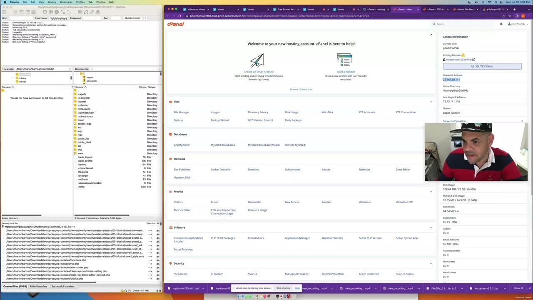Click Create an Email Account link
This screenshot has width=533, height=300.
[x=259, y=72]
